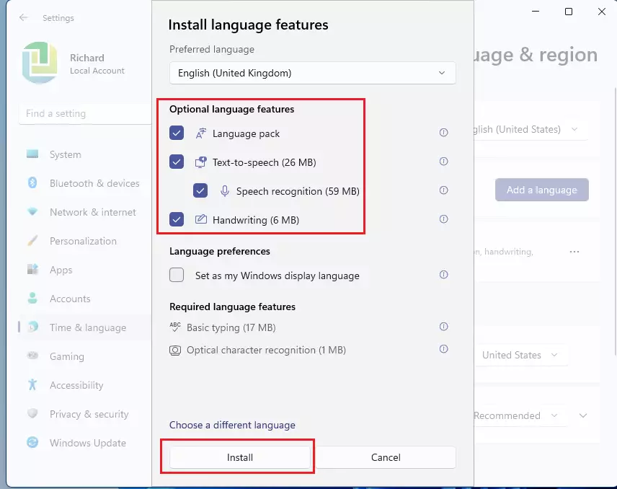Expand the regional format section chevron
The height and width of the screenshot is (489, 617).
[x=583, y=415]
